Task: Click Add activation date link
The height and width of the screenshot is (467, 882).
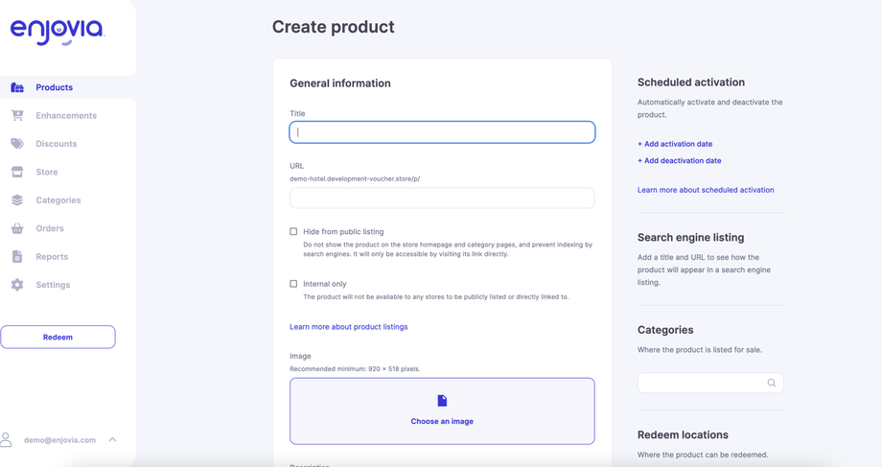Action: 675,144
